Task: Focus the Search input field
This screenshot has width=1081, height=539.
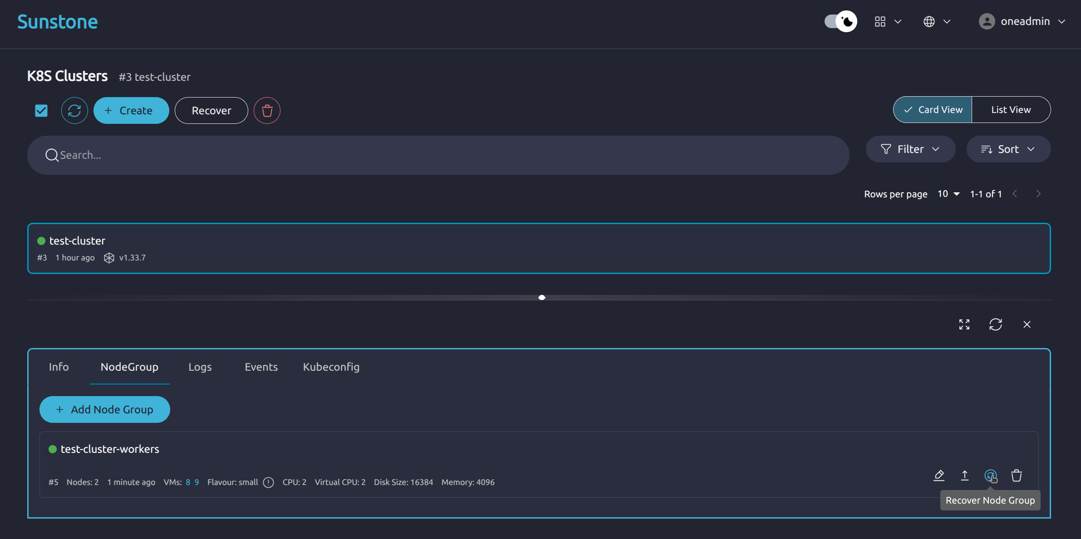Action: (x=438, y=155)
